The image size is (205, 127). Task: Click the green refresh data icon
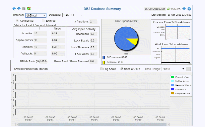168,9
